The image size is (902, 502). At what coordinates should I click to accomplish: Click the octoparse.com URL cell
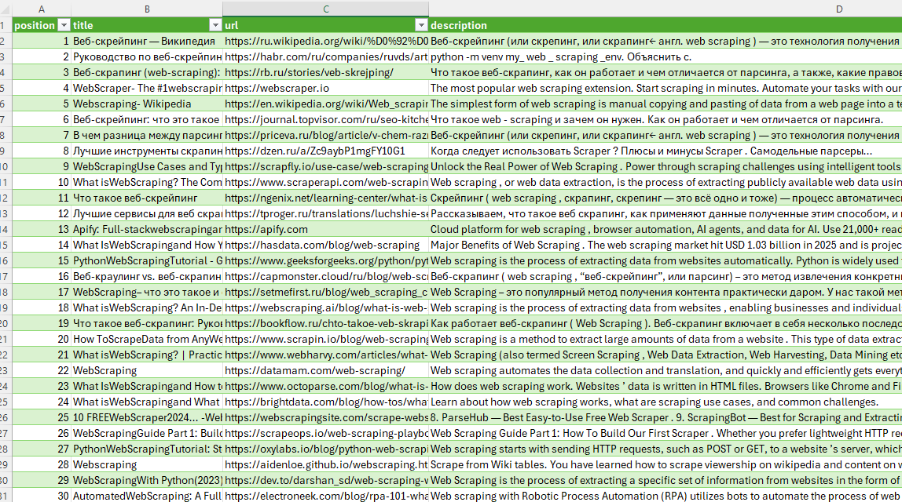pos(325,387)
